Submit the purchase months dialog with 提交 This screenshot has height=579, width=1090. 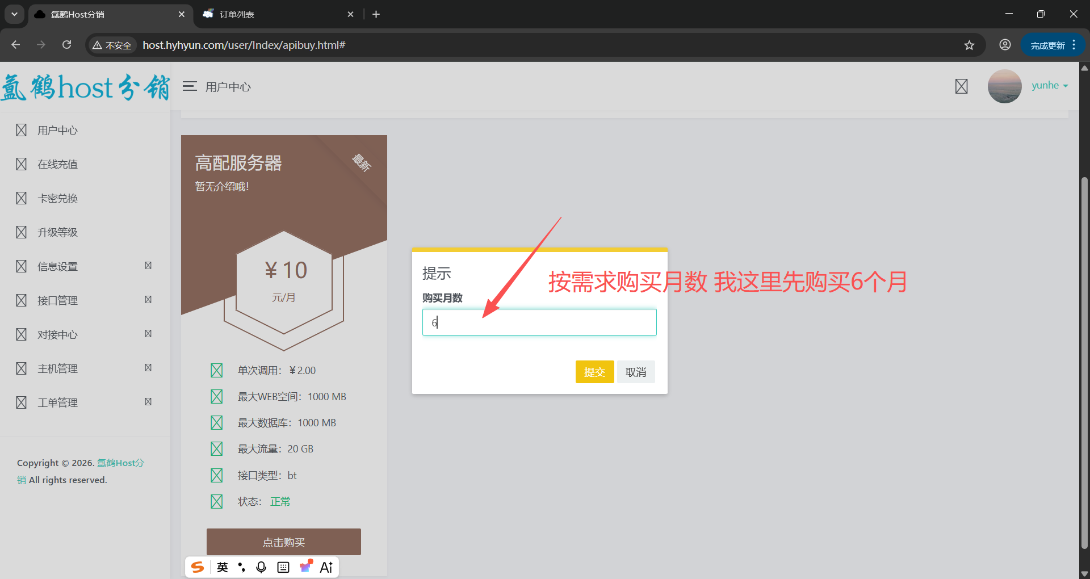(594, 372)
